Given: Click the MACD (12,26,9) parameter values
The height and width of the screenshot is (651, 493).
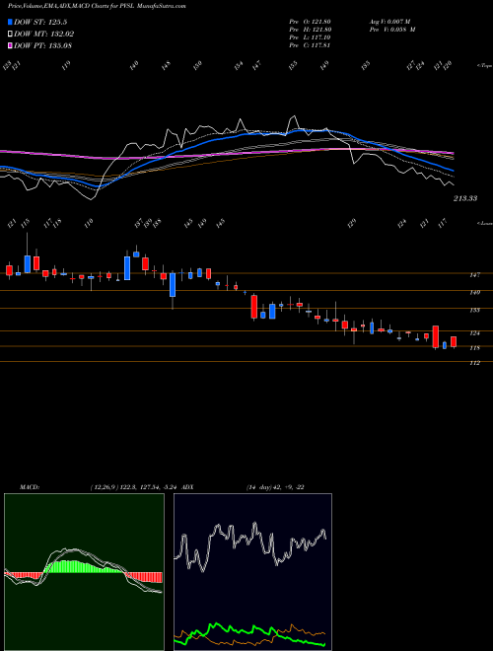Looking at the screenshot, I should [x=134, y=487].
